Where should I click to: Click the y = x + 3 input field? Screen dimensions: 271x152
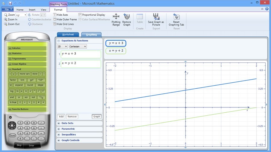click(x=81, y=54)
